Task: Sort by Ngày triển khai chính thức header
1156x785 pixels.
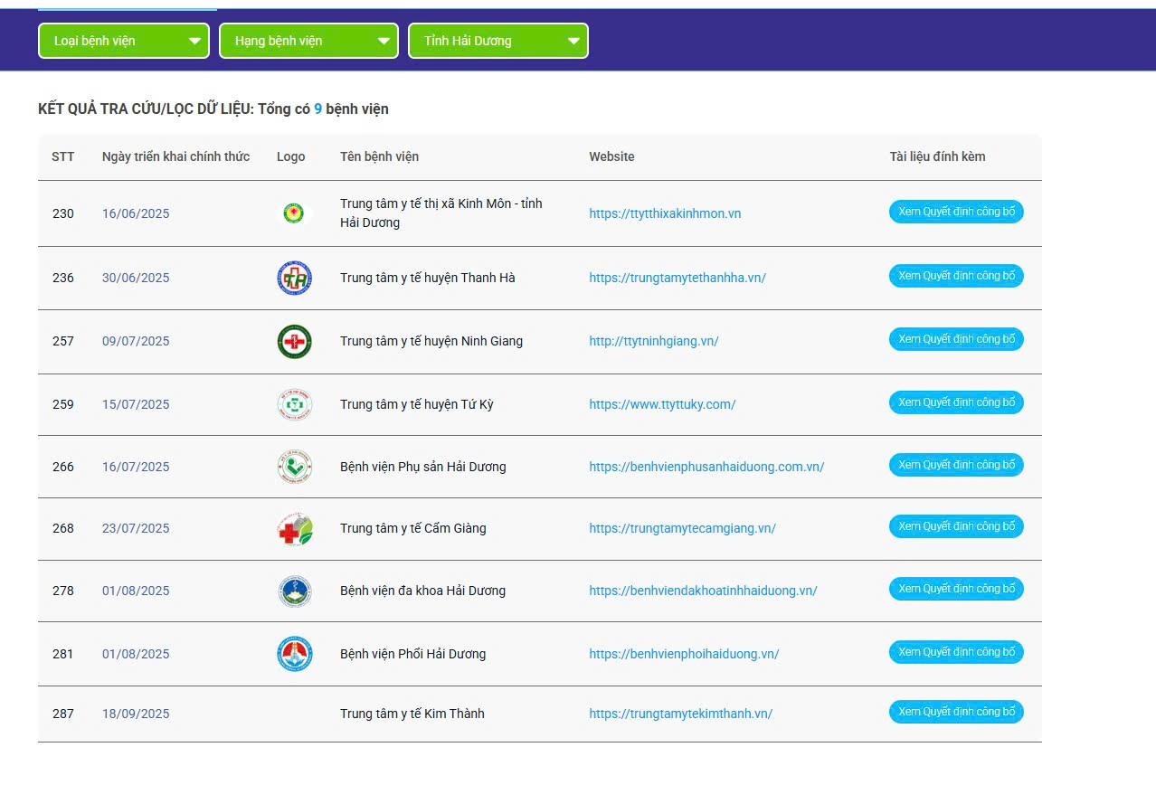Action: click(x=175, y=156)
